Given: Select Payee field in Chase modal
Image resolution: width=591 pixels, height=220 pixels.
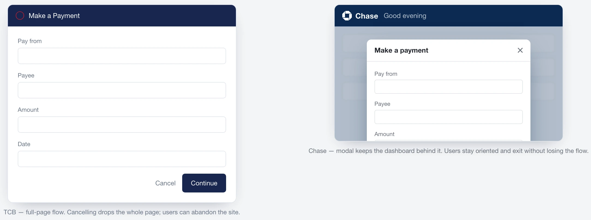Looking at the screenshot, I should (x=449, y=117).
